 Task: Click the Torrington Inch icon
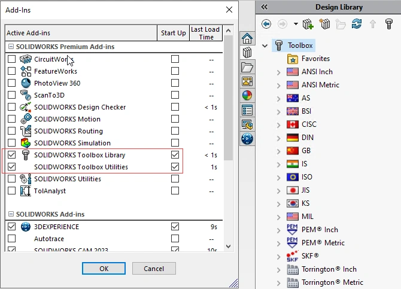(x=293, y=269)
